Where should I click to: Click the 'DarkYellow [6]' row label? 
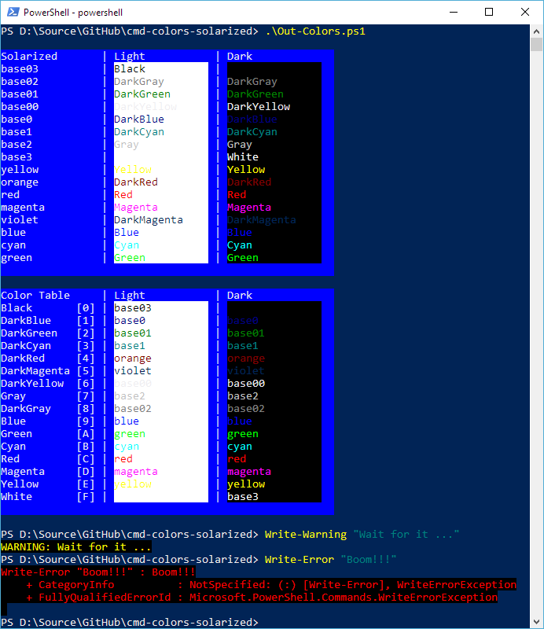[x=48, y=384]
